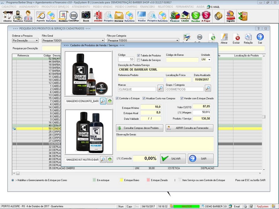
Task: Click the Estoque Baixo yellow swatch
Action: [x=121, y=180]
